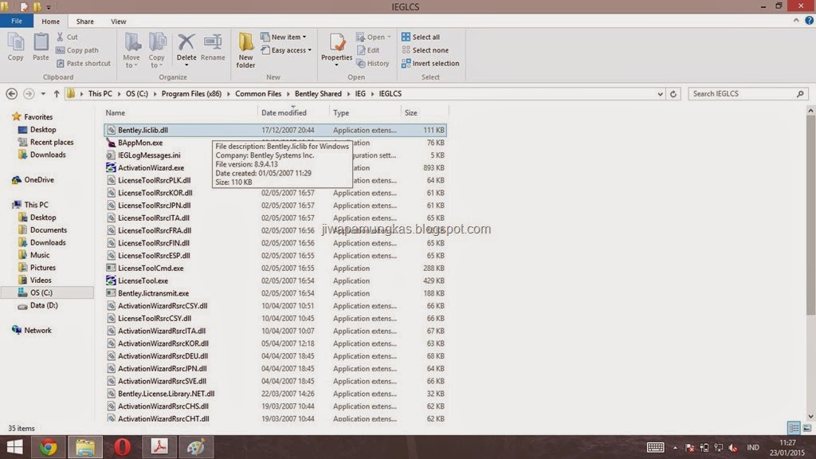Refresh the folder view
Screen dimensions: 816x459
pyautogui.click(x=673, y=94)
